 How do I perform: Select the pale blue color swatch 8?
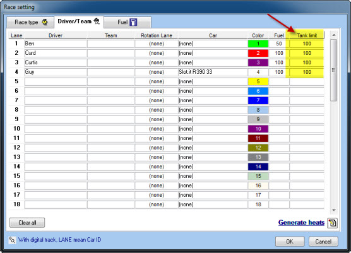click(x=258, y=110)
